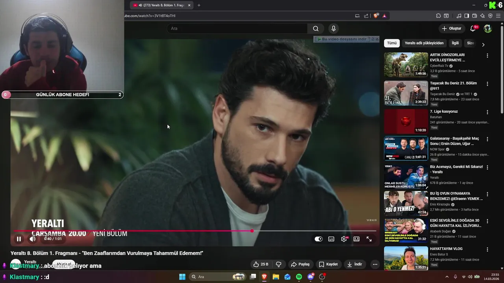Image resolution: width=504 pixels, height=283 pixels.
Task: Like the video with thumbs up
Action: (261, 264)
